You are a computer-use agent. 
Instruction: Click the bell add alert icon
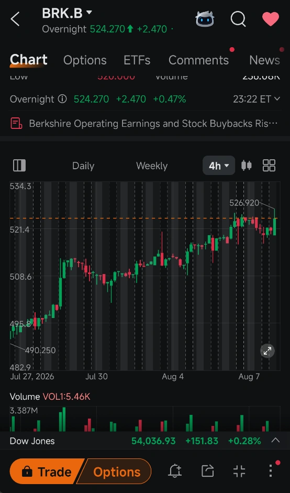click(x=175, y=472)
